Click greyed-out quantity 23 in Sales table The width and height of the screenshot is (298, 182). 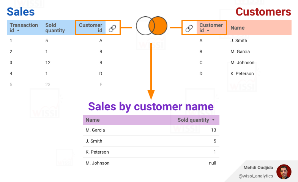click(48, 85)
